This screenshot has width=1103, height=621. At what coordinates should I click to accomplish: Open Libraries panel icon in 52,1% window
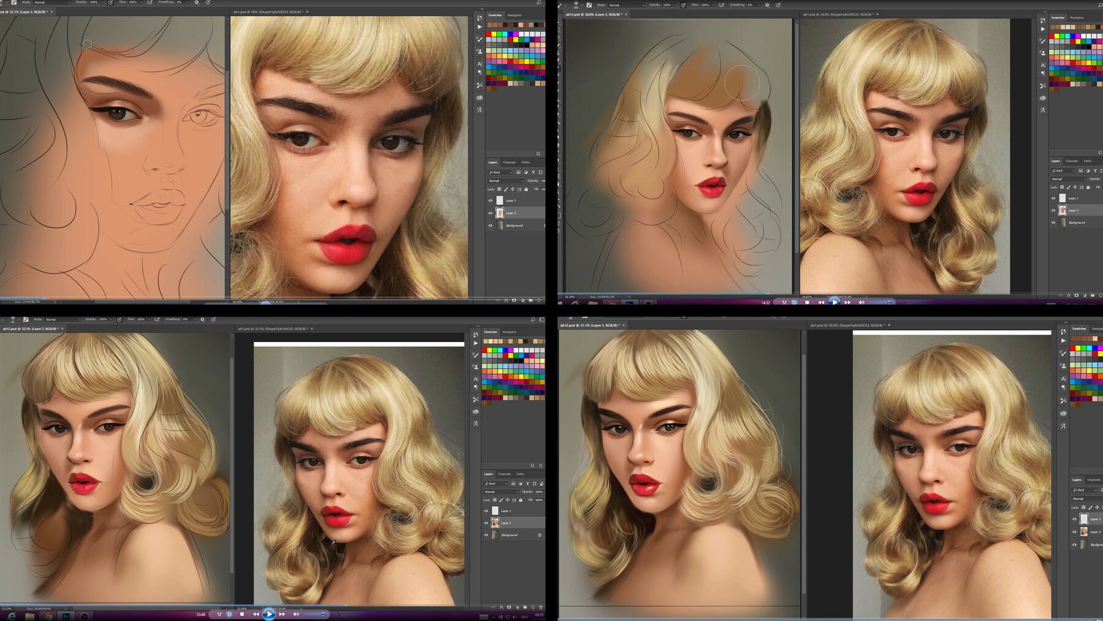[x=479, y=97]
